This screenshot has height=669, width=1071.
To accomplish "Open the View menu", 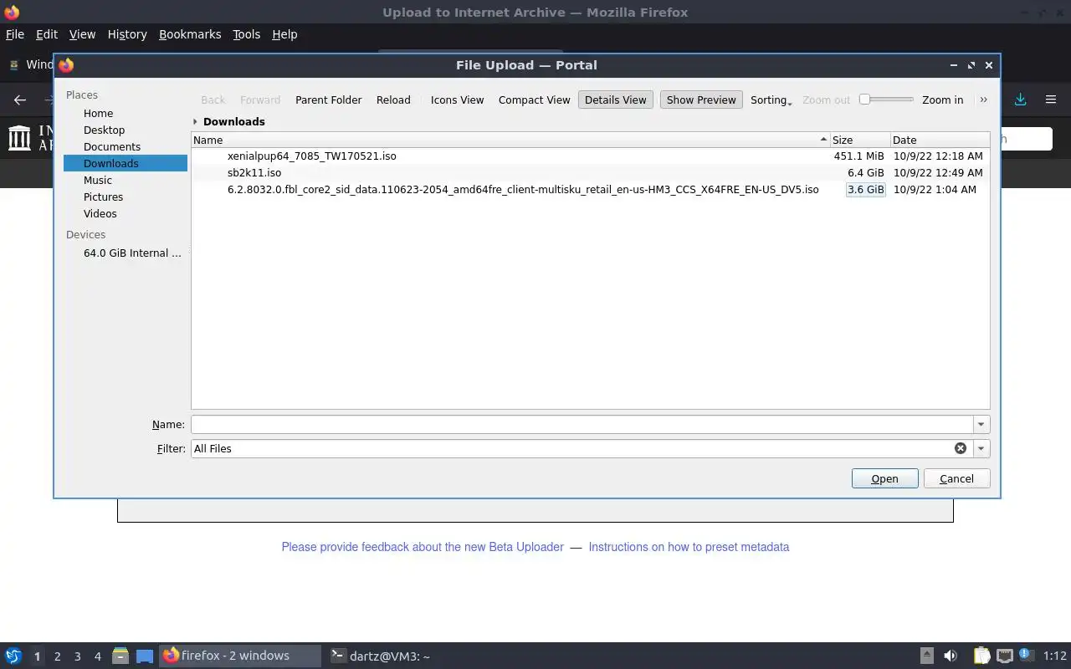I will coord(82,34).
